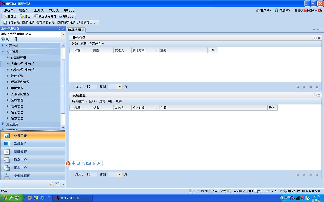The height and width of the screenshot is (202, 324).
Task: Click the 保存布局 save icon
Action: [x=5, y=23]
